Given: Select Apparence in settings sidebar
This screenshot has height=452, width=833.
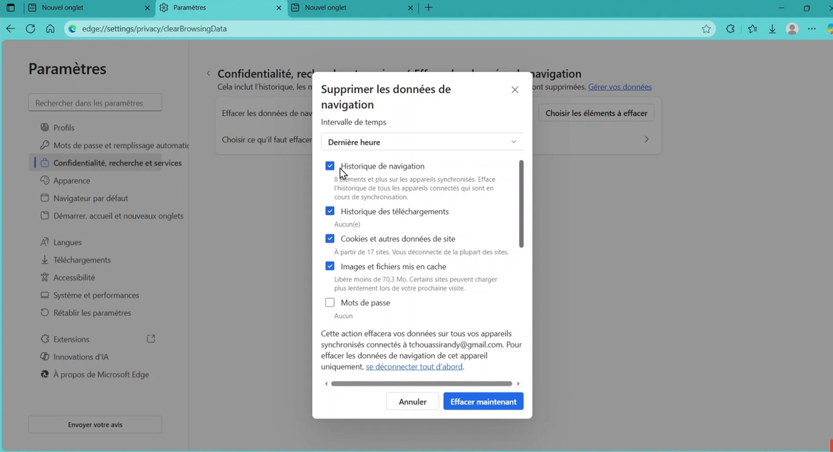Looking at the screenshot, I should 72,181.
